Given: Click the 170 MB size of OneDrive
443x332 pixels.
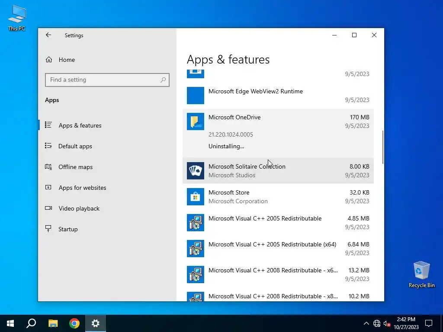Looking at the screenshot, I should pyautogui.click(x=360, y=117).
